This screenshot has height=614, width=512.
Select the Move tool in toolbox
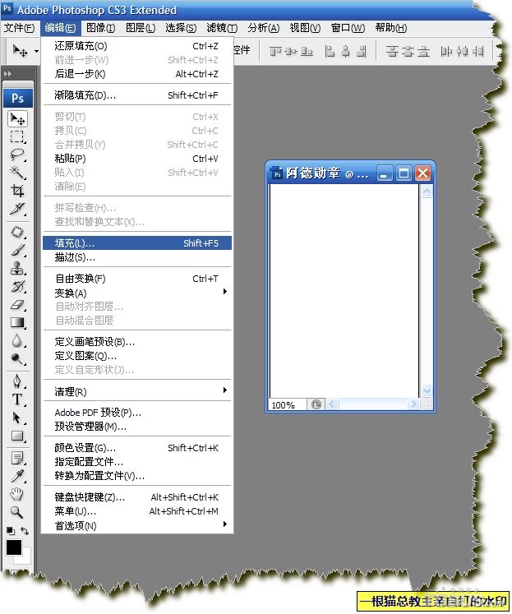coord(17,118)
